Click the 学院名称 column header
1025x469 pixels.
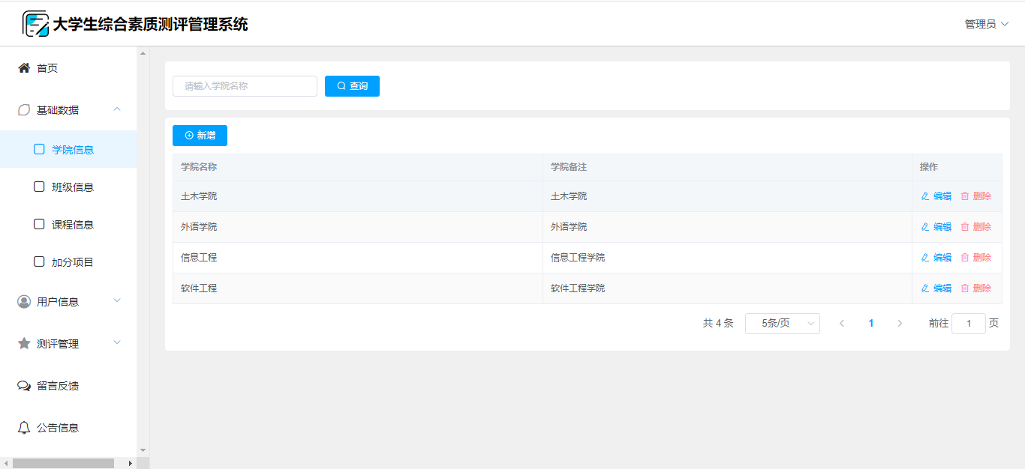(x=358, y=167)
